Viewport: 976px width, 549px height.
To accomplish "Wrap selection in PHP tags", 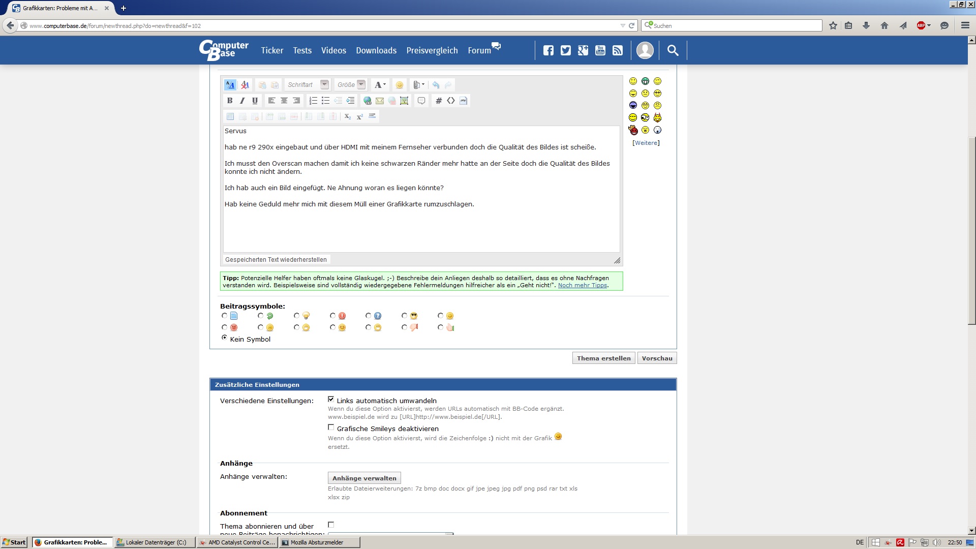I will (x=463, y=101).
